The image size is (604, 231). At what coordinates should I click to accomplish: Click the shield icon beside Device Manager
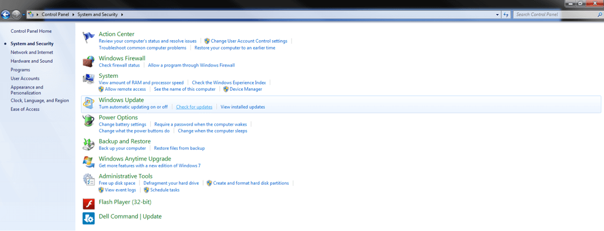[227, 89]
